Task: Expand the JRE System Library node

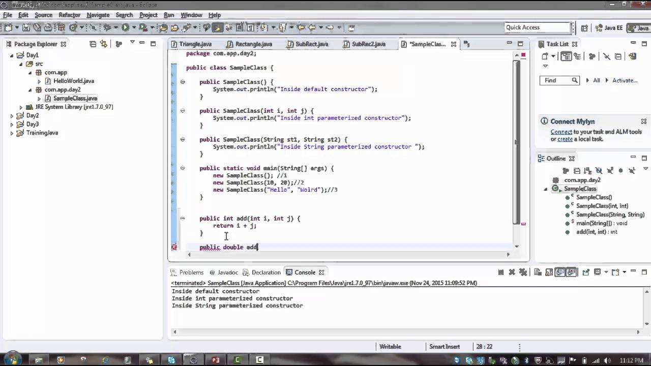Action: [21, 107]
